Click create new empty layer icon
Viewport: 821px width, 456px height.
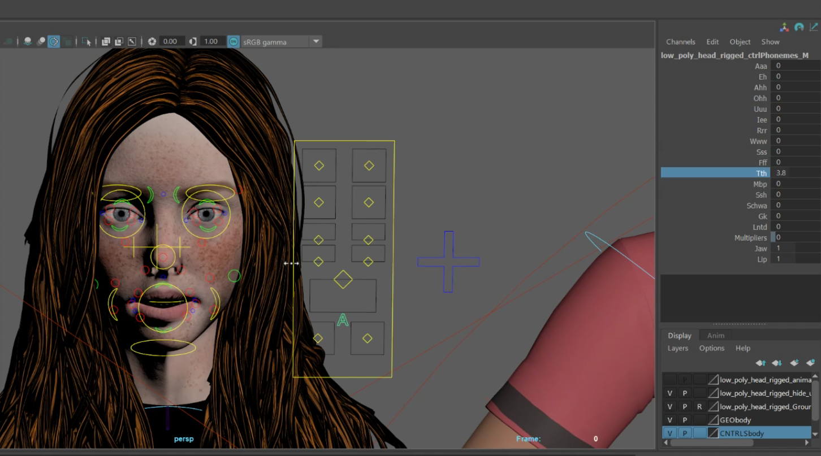coord(794,363)
